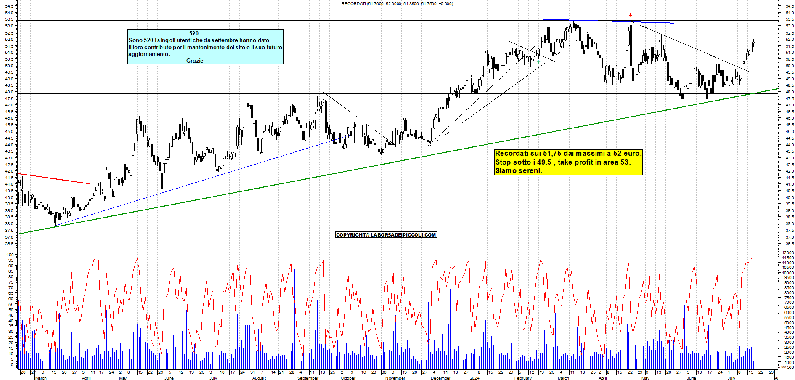This screenshot has width=795, height=380.
Task: Click the "September" label on the time axis
Action: click(308, 378)
